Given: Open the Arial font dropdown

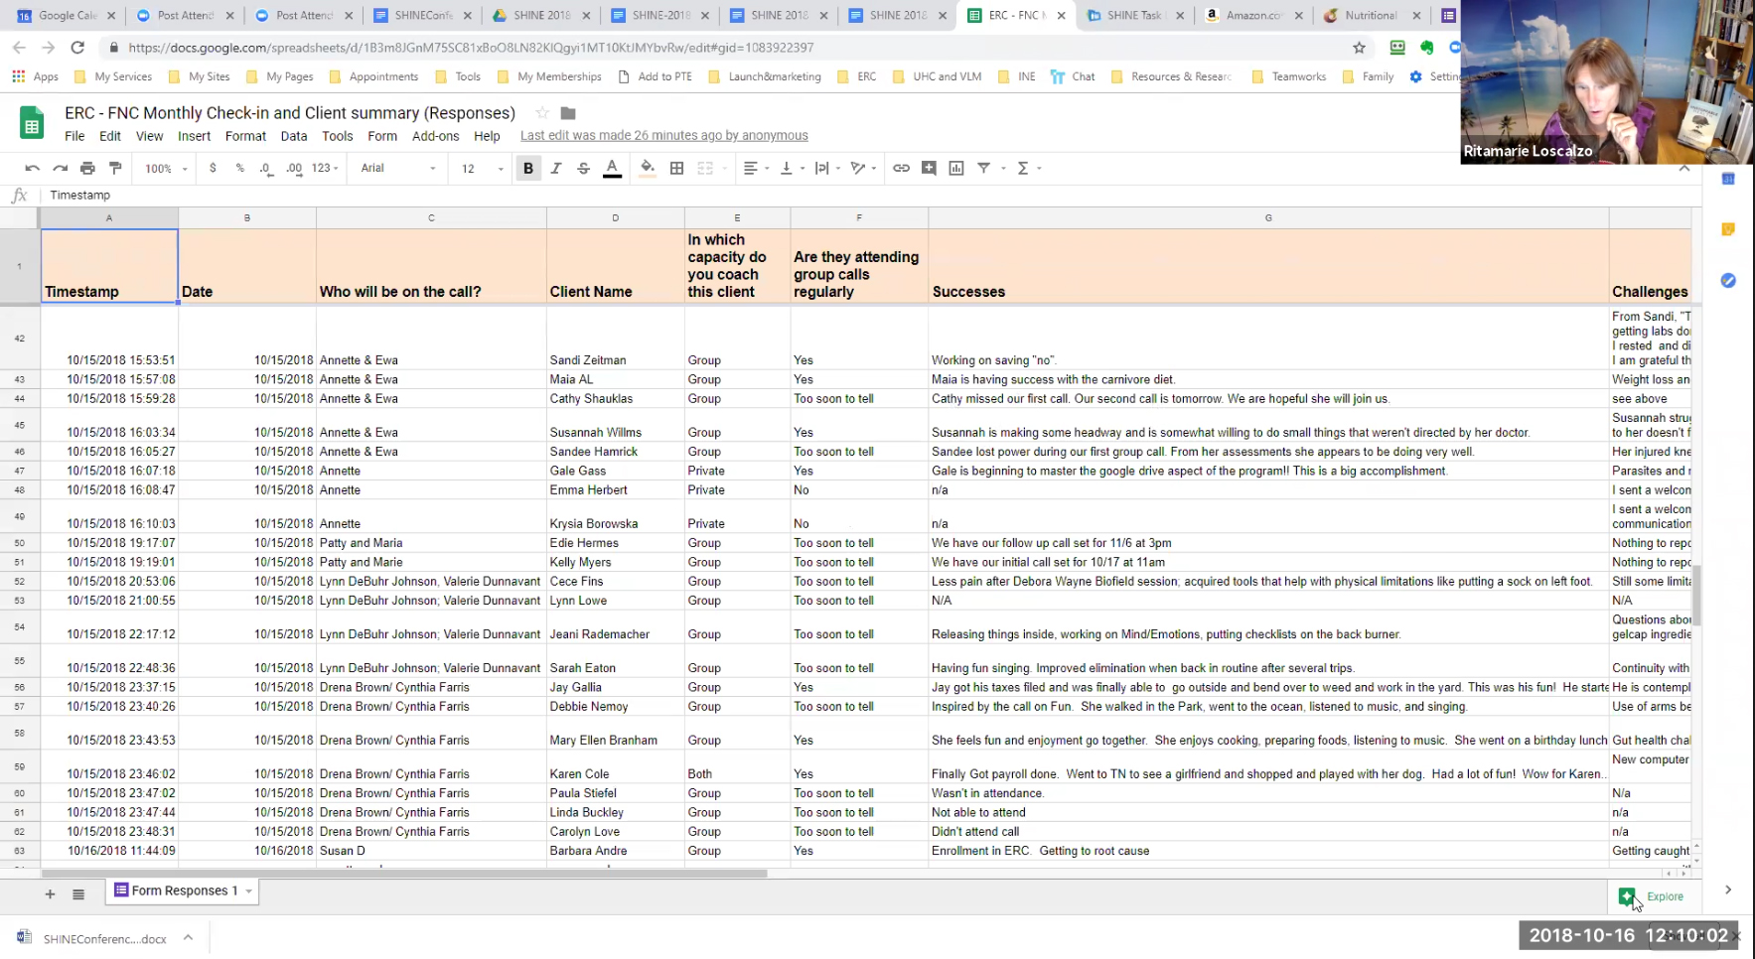Looking at the screenshot, I should (397, 169).
